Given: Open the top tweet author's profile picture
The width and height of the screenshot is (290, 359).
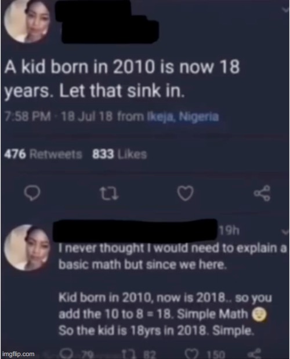Looking at the screenshot, I should [x=27, y=21].
